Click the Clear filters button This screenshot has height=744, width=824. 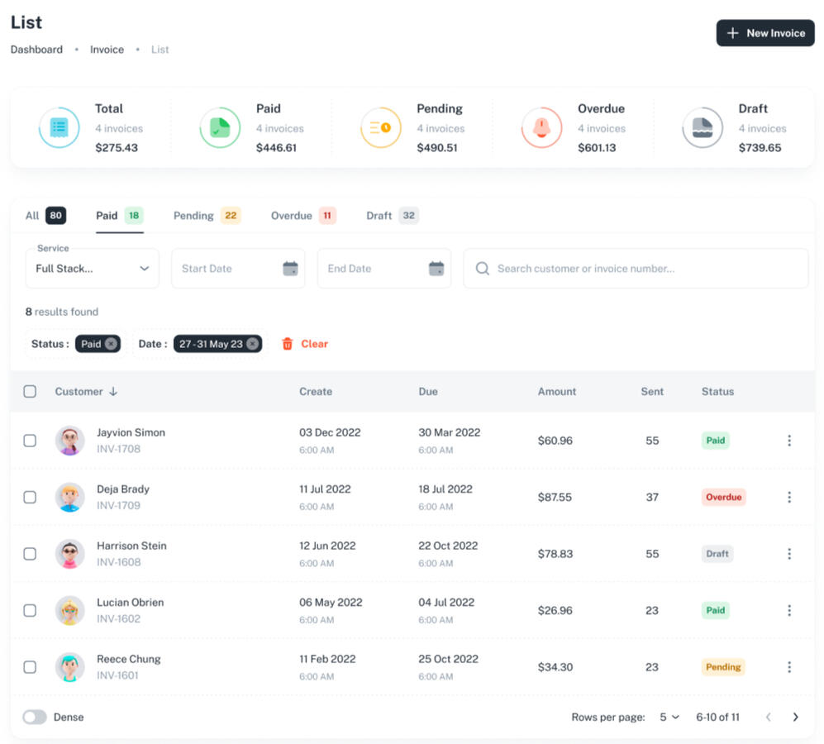[x=305, y=344]
